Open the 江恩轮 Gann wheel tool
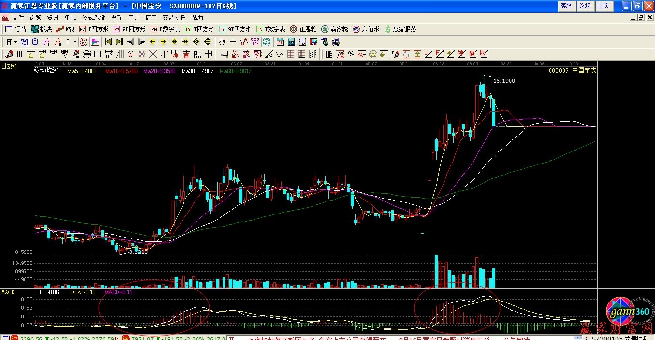Screen dimensions: 655x340 (303, 29)
